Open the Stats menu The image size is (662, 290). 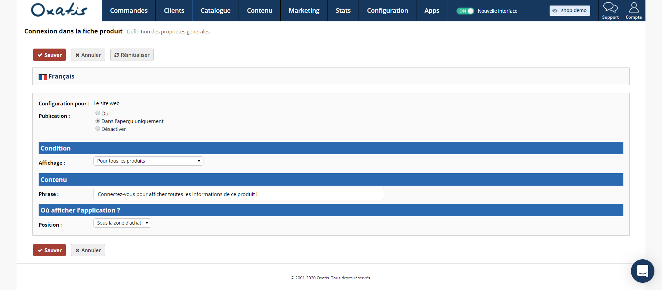343,11
